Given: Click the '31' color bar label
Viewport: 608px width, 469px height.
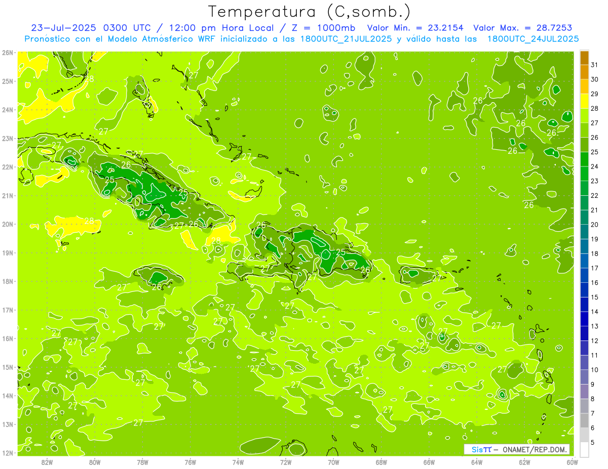Looking at the screenshot, I should click(594, 65).
